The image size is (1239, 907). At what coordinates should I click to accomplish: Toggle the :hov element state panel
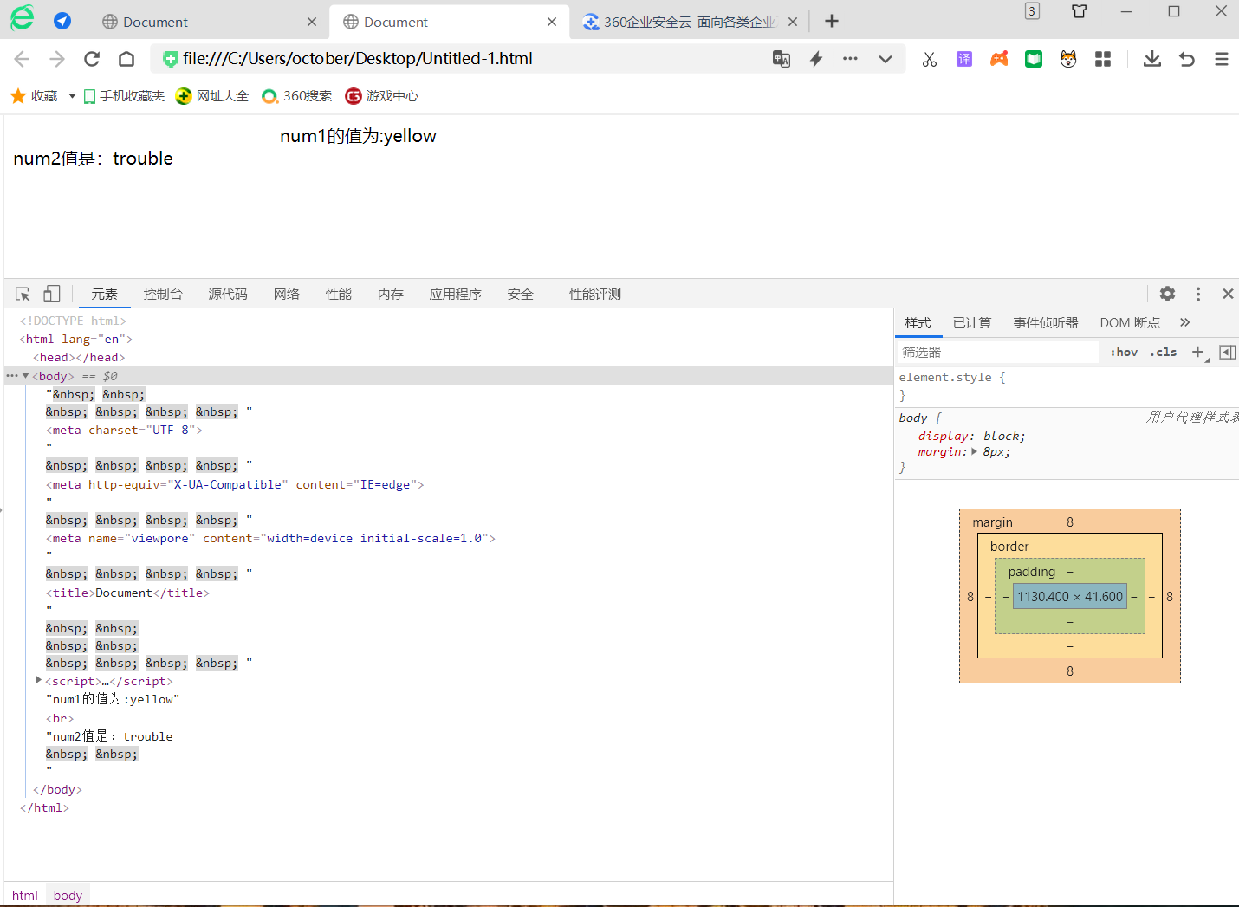(x=1124, y=353)
